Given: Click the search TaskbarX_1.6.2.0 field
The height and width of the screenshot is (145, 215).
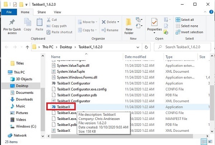Looking at the screenshot, I should [x=182, y=47].
